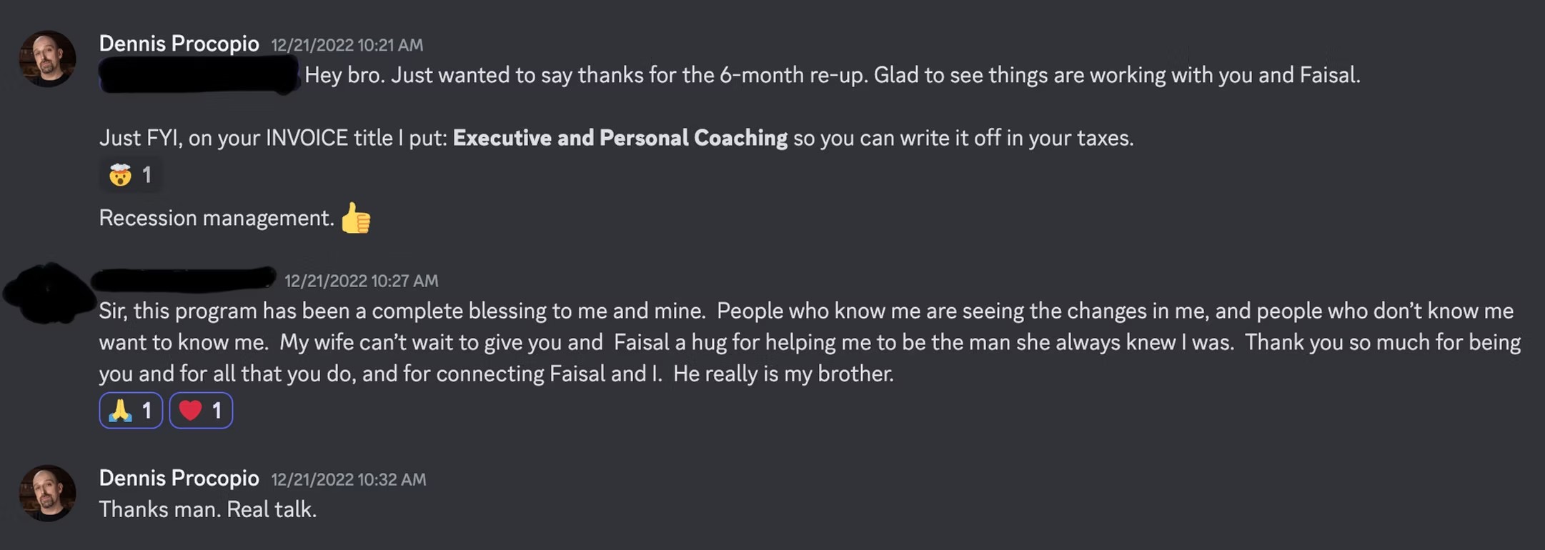Viewport: 1545px width, 550px height.
Task: Select the 10:21 AM timestamp
Action: pos(347,45)
